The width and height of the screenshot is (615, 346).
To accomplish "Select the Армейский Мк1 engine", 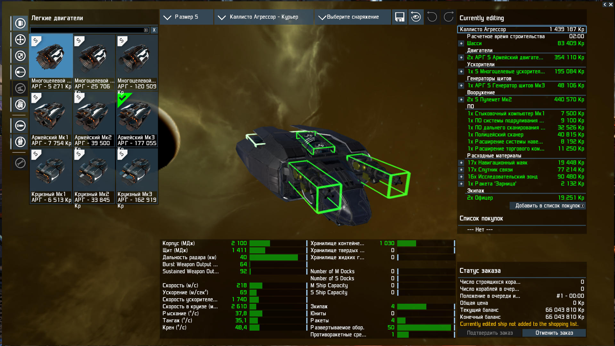I will click(51, 119).
